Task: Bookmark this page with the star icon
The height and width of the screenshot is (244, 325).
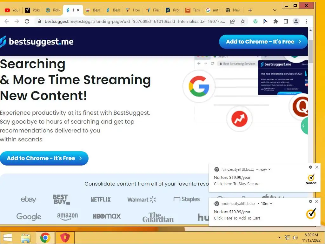Action: point(243,21)
